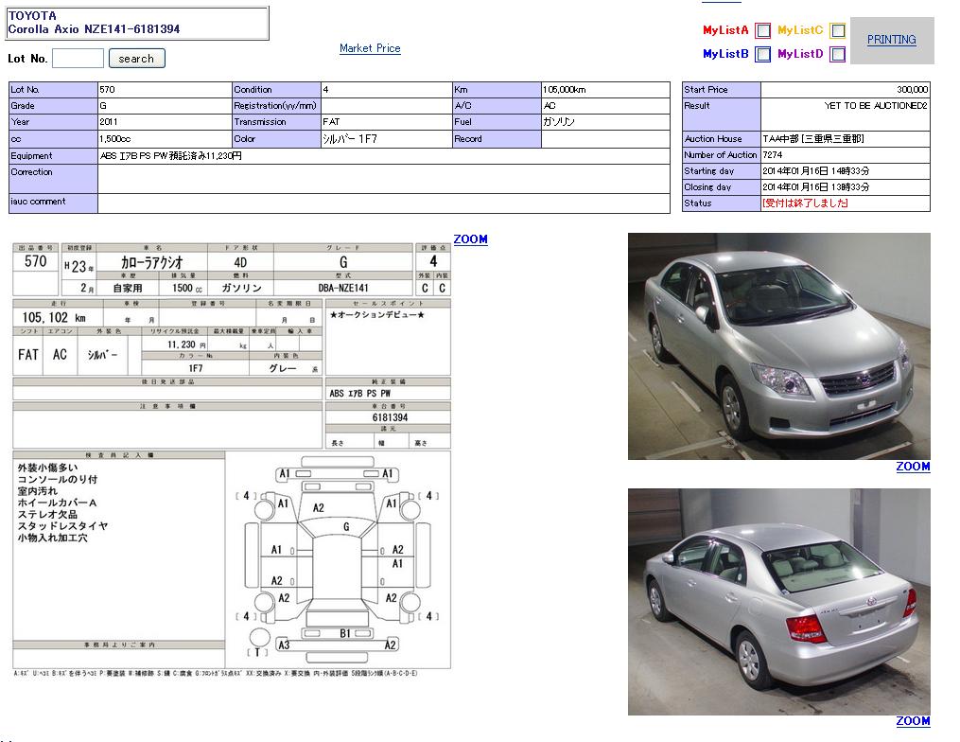Enable the MyListD checkbox

pos(837,55)
